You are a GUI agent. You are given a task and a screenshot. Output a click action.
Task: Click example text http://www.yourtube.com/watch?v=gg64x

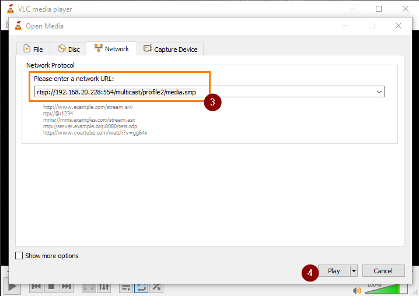[x=95, y=133]
